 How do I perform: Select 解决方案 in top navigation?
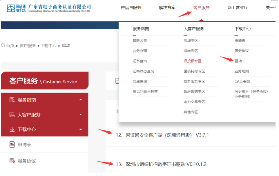(x=167, y=8)
